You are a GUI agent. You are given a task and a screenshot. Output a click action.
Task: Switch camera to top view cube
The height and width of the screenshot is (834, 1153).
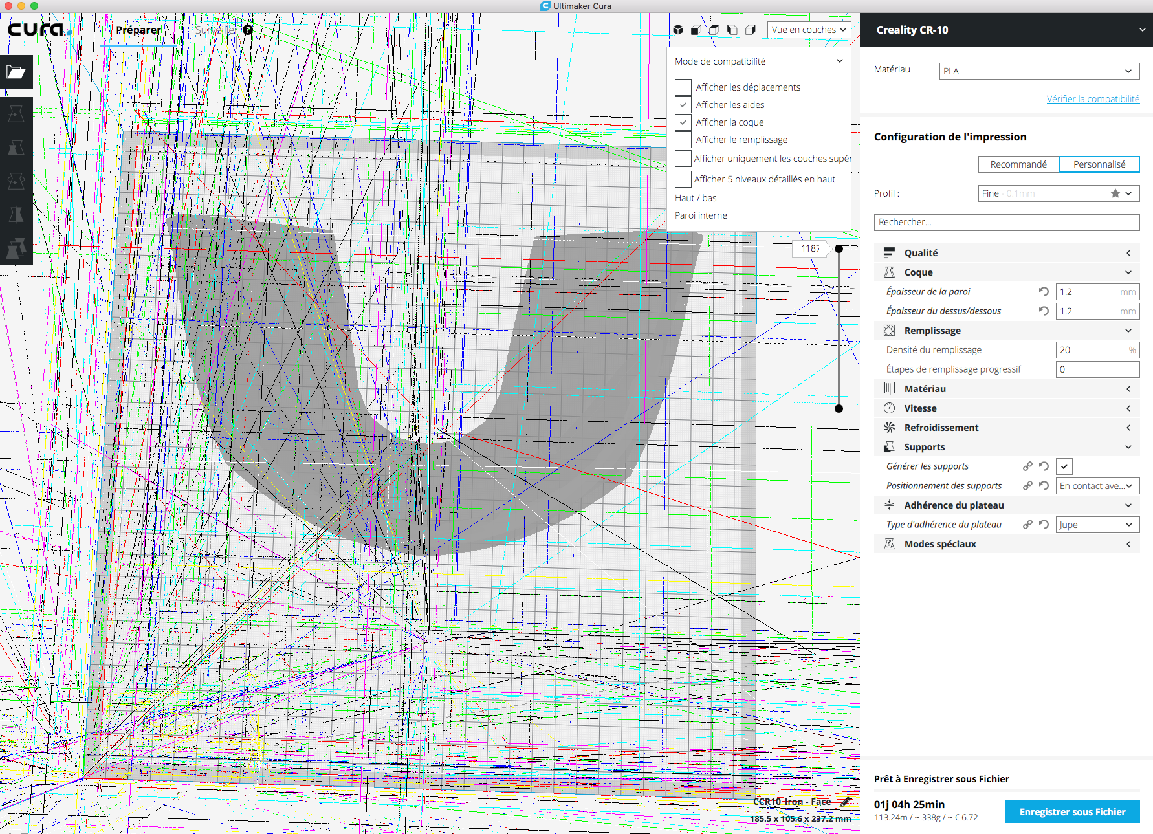(x=714, y=30)
